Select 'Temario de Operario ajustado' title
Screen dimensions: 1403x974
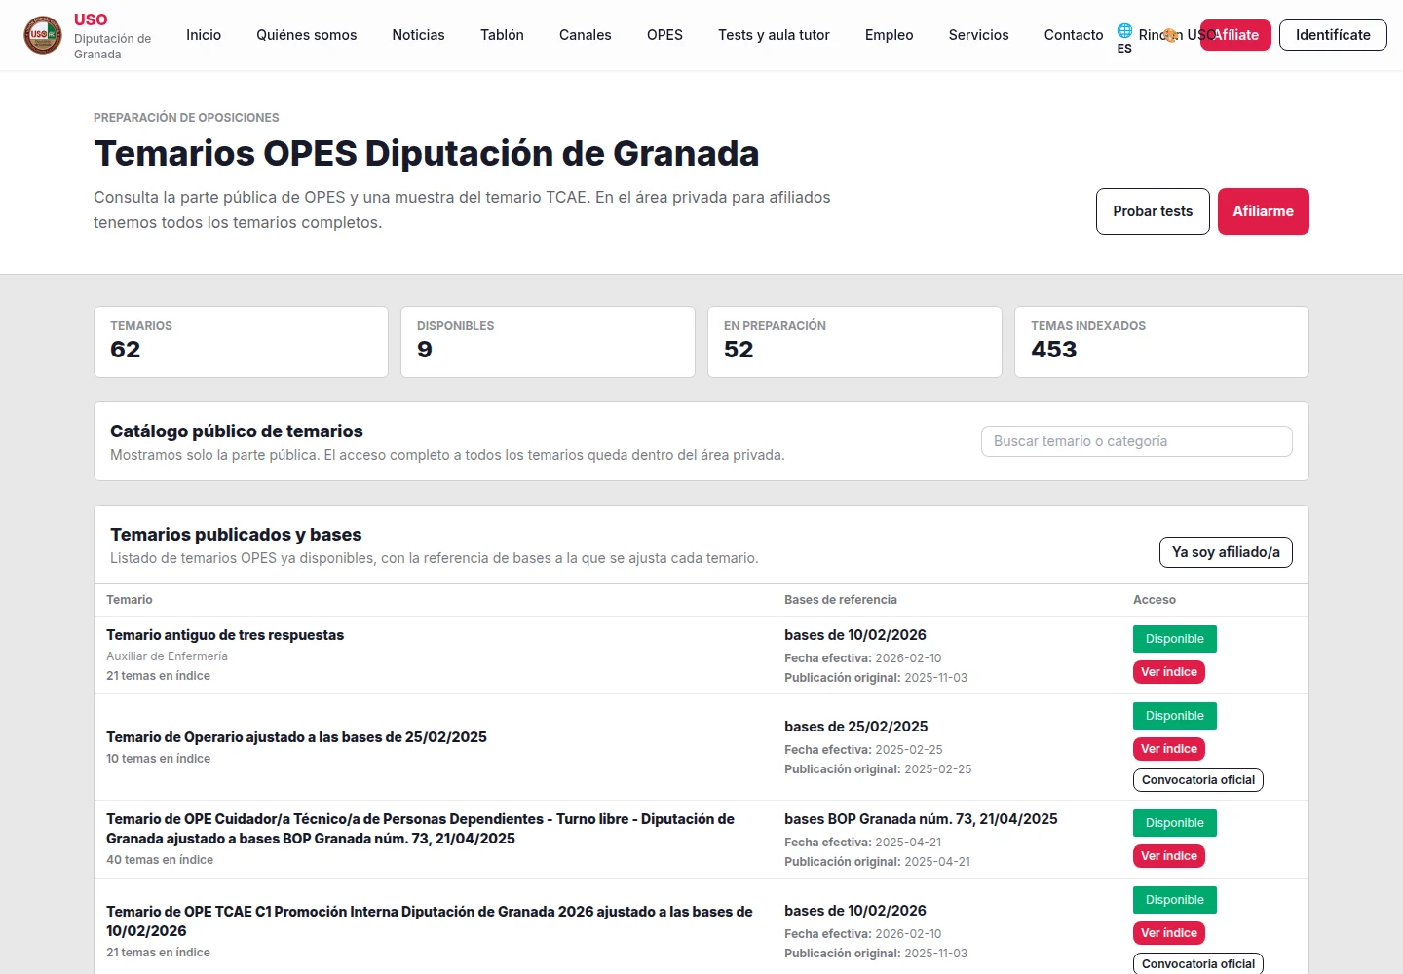(296, 737)
